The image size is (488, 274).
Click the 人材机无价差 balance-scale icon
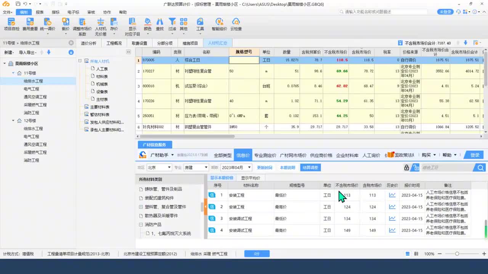coord(101,22)
